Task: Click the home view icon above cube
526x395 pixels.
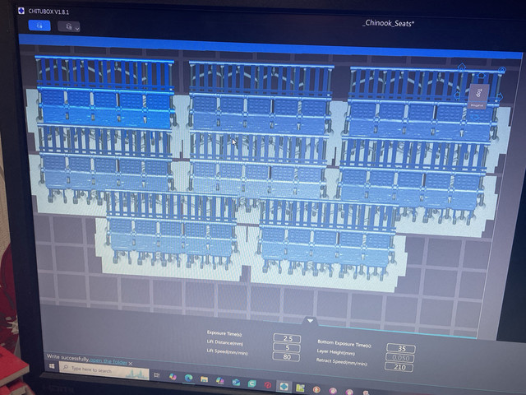Action: 462,66
